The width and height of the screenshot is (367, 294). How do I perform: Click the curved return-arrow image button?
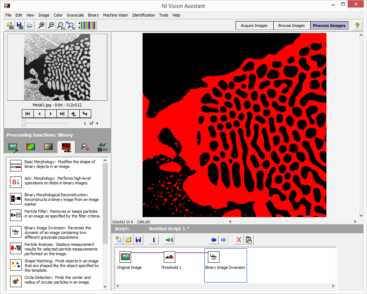(85, 114)
